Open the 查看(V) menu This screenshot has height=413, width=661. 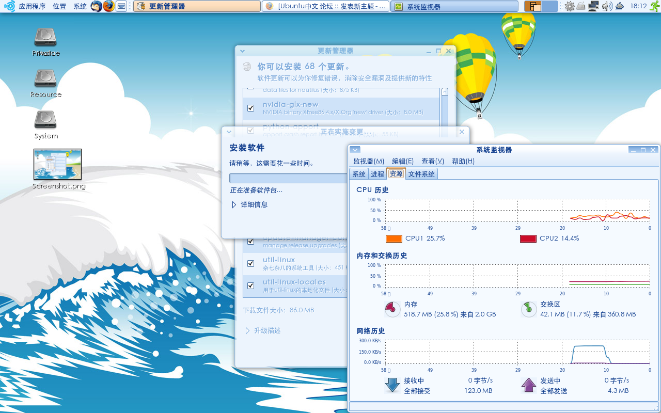pos(433,161)
